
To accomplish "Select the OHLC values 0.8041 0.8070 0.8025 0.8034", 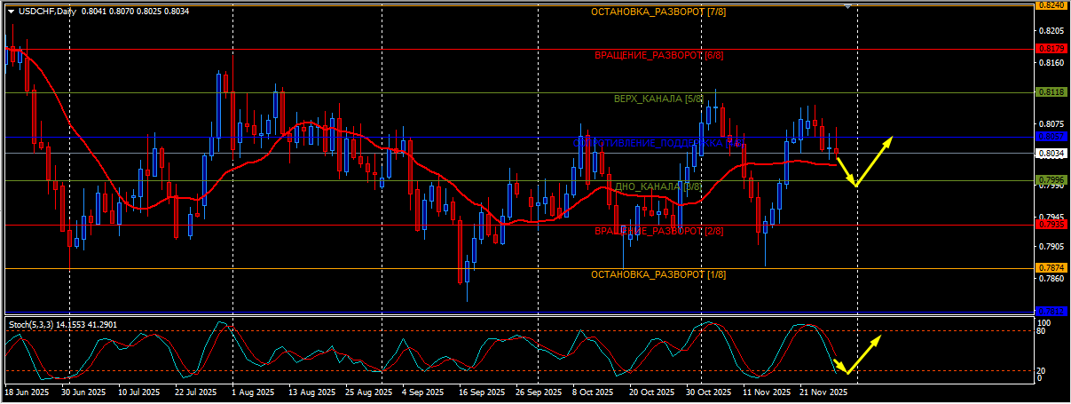I will pos(136,11).
